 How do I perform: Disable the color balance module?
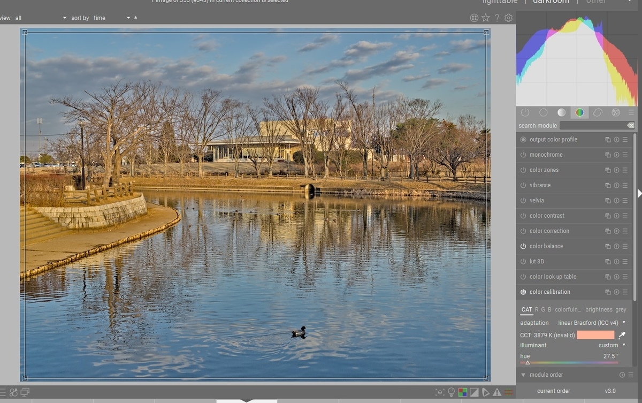[523, 246]
